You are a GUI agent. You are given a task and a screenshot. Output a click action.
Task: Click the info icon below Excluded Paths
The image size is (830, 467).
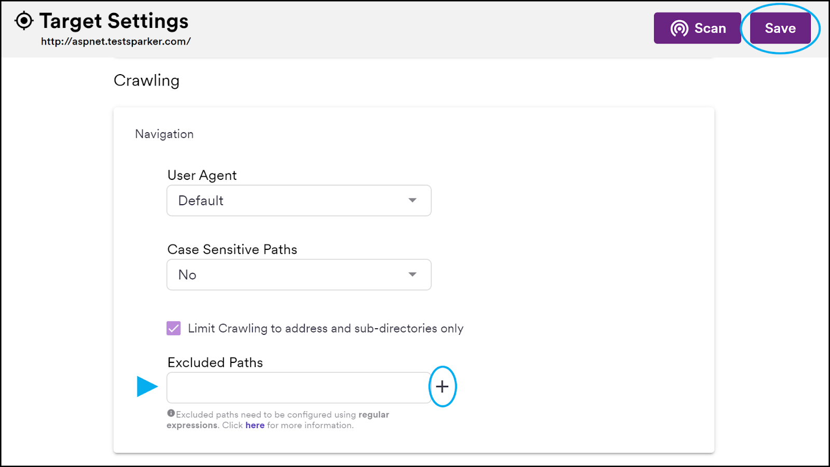[x=171, y=413]
